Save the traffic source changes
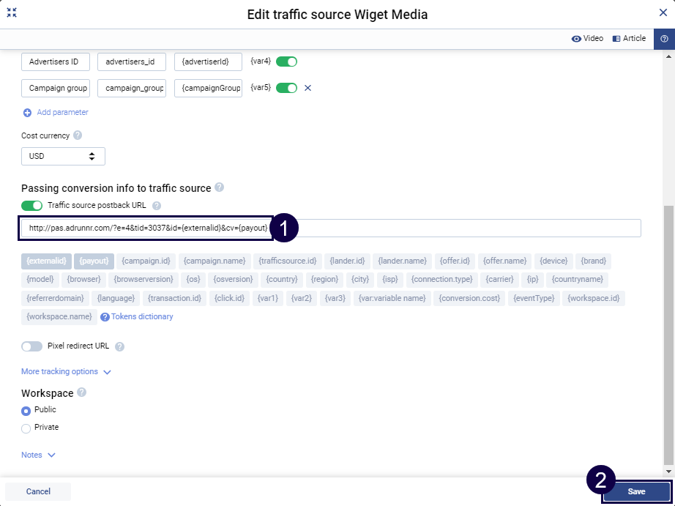 pyautogui.click(x=636, y=491)
